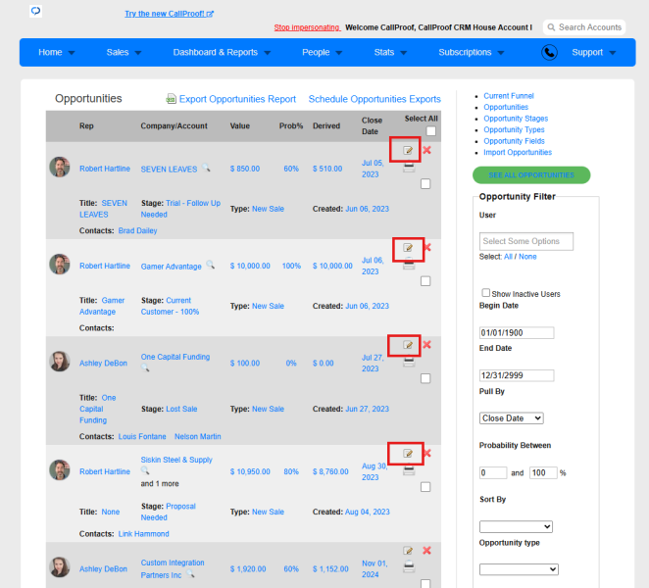Click the Begin Date input field
This screenshot has width=649, height=588.
tap(517, 332)
